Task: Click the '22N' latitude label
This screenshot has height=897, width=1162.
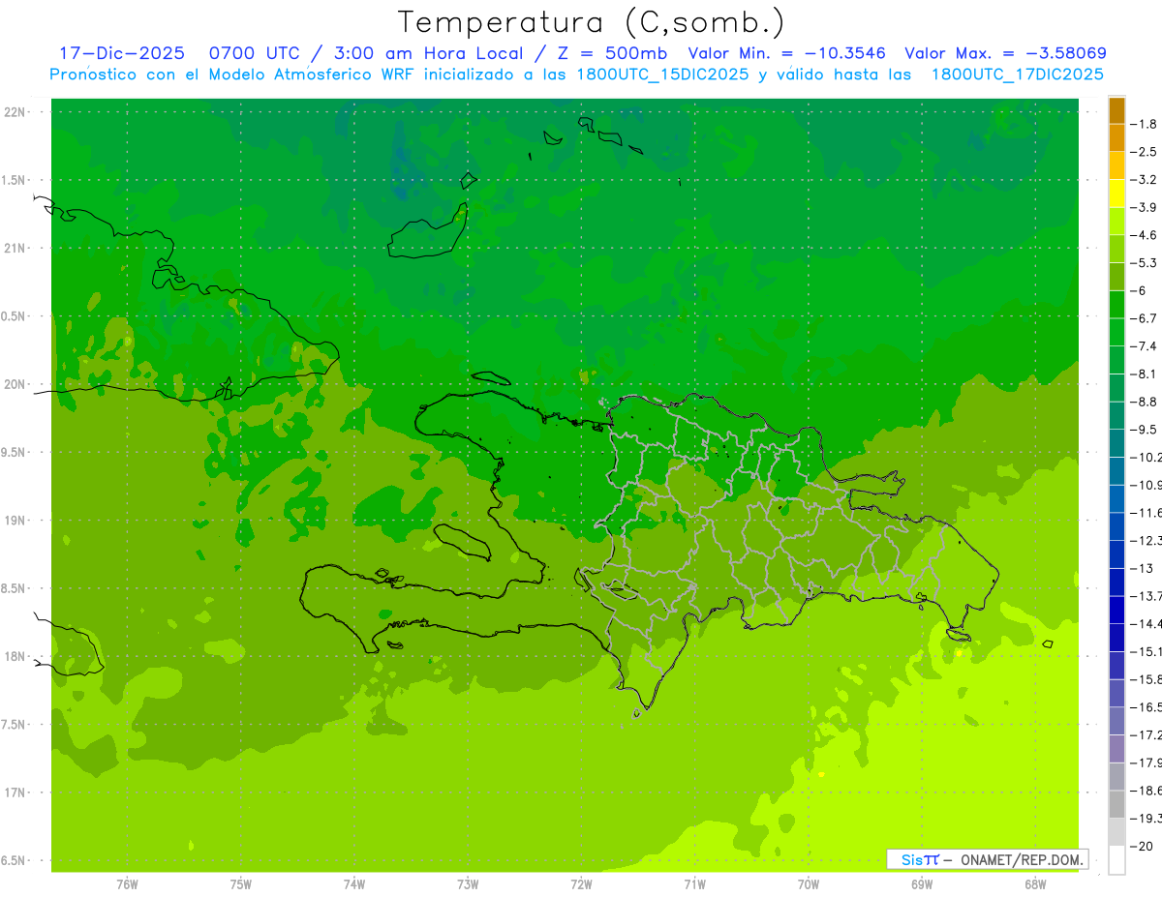Action: pos(15,112)
